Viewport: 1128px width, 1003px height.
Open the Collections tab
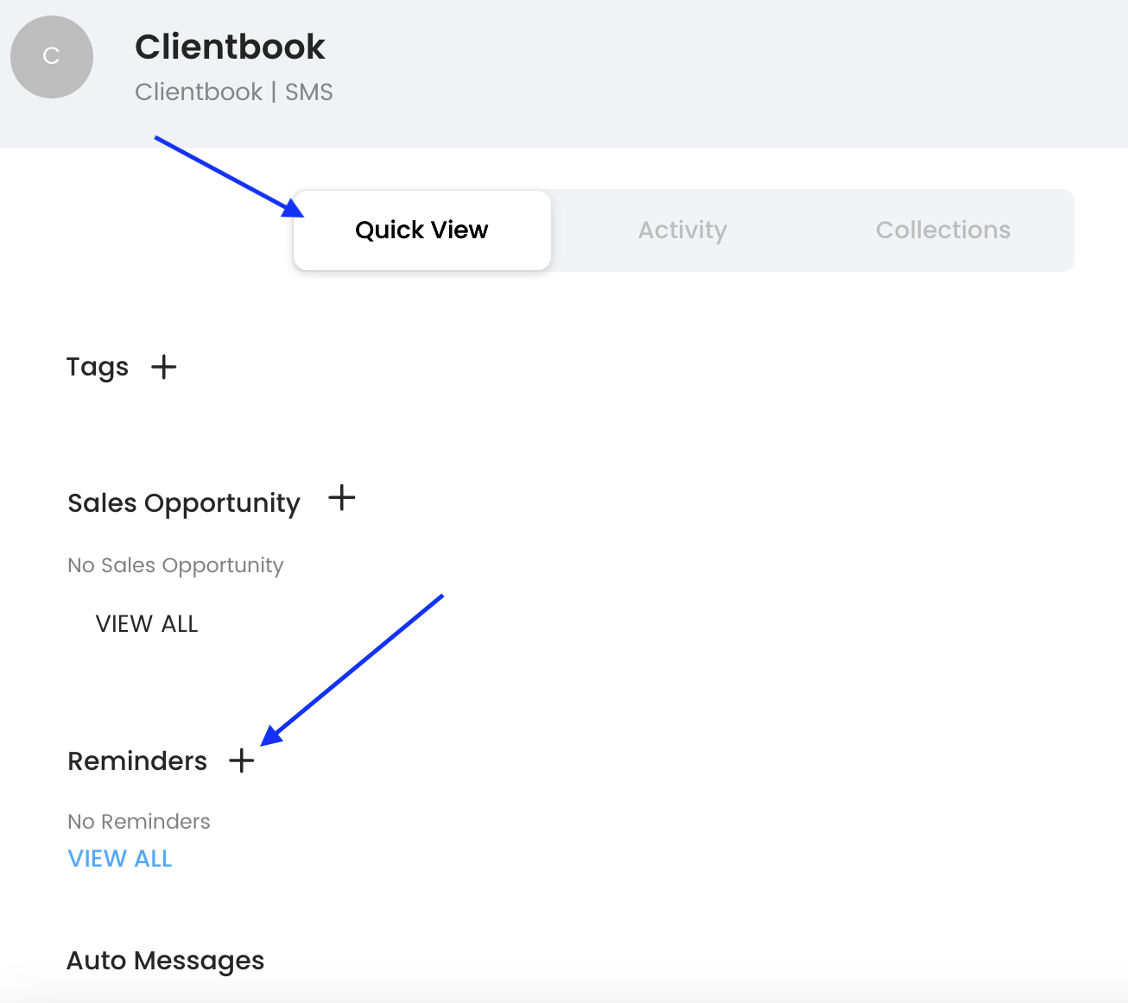tap(942, 230)
